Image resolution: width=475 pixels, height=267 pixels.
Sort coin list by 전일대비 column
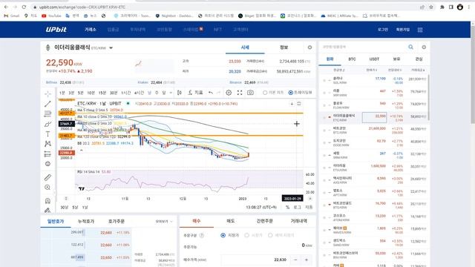[x=395, y=70]
